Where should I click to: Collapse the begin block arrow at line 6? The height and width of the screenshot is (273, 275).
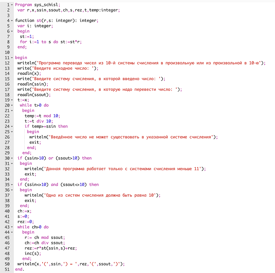coord(12,31)
